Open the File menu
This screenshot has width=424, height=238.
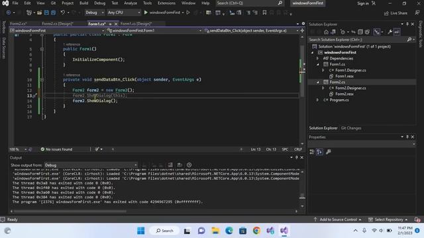click(15, 3)
